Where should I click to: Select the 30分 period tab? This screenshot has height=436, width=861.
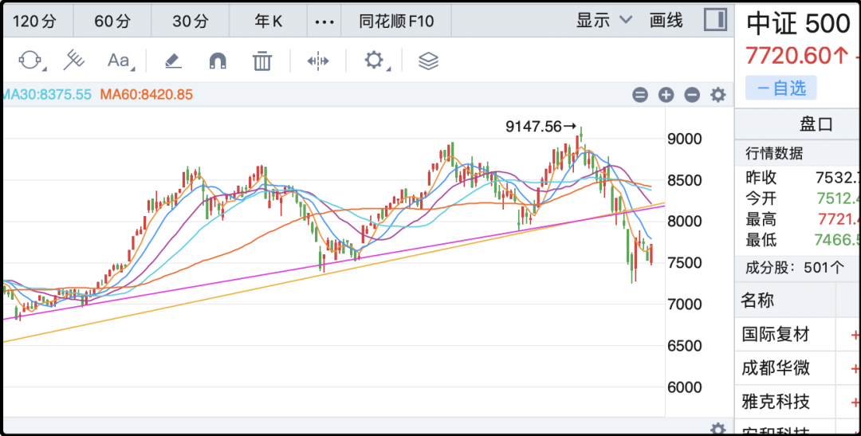tap(191, 21)
